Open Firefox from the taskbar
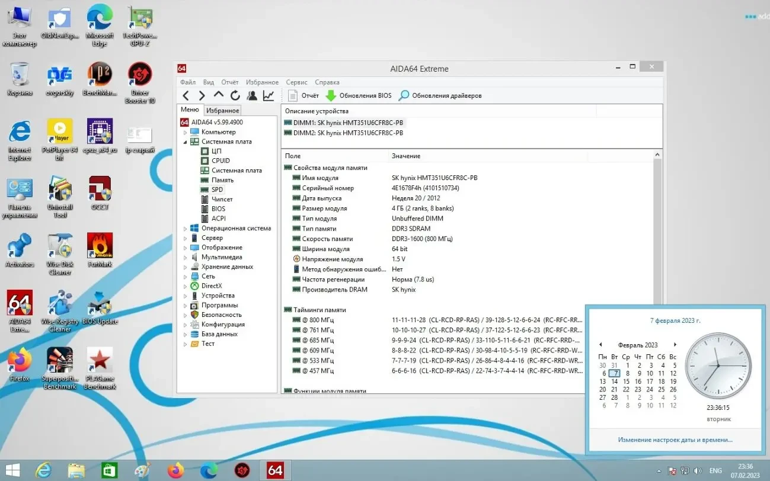Viewport: 770px width, 481px height. point(175,470)
